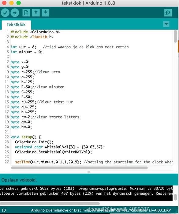Click the code 'setTime(uur,minuut,0,1,1,2019);'
Viewport: 179px width, 214px height.
[x=48, y=162]
